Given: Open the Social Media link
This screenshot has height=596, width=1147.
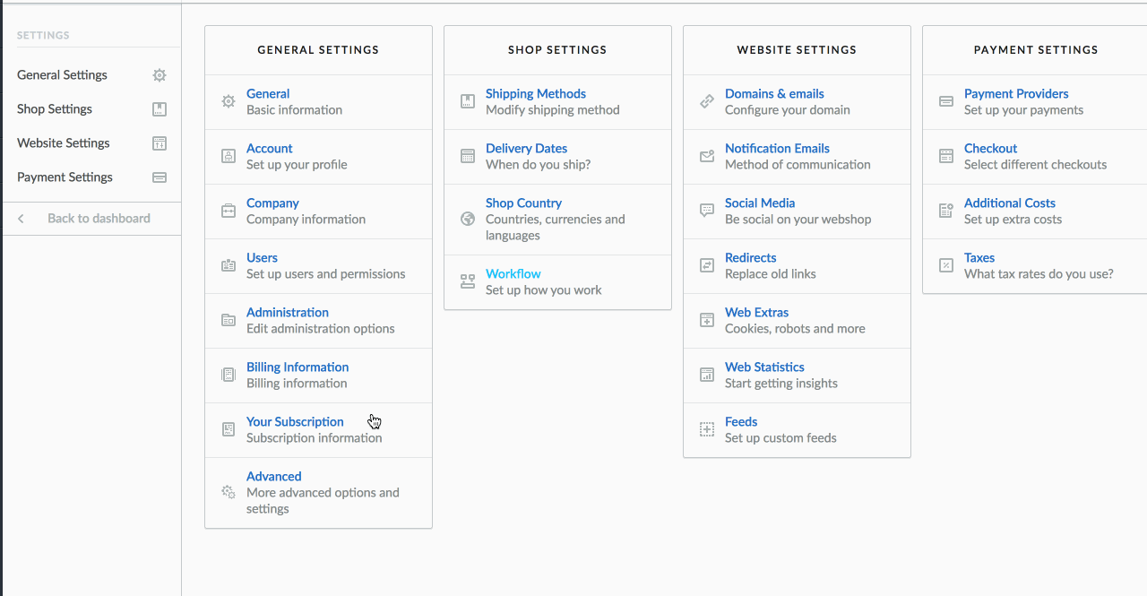Looking at the screenshot, I should 760,203.
